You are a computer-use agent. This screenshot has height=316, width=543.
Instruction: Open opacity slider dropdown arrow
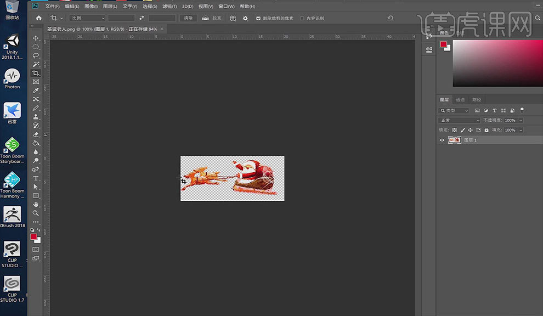[x=521, y=120]
